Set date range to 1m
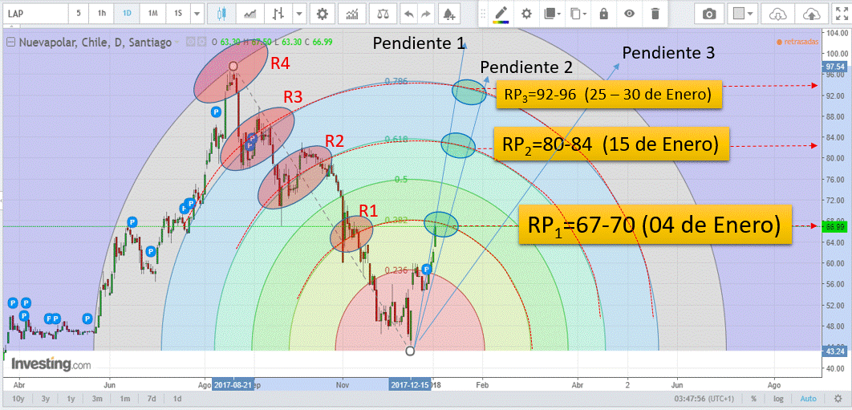Viewport: 852px width, 410px height. pyautogui.click(x=124, y=399)
